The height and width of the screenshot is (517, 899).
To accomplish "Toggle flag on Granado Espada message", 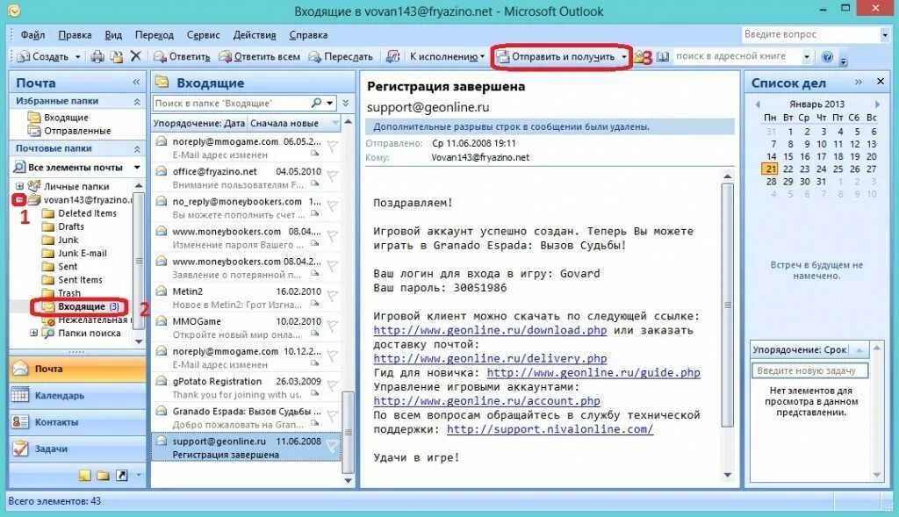I will [x=332, y=416].
